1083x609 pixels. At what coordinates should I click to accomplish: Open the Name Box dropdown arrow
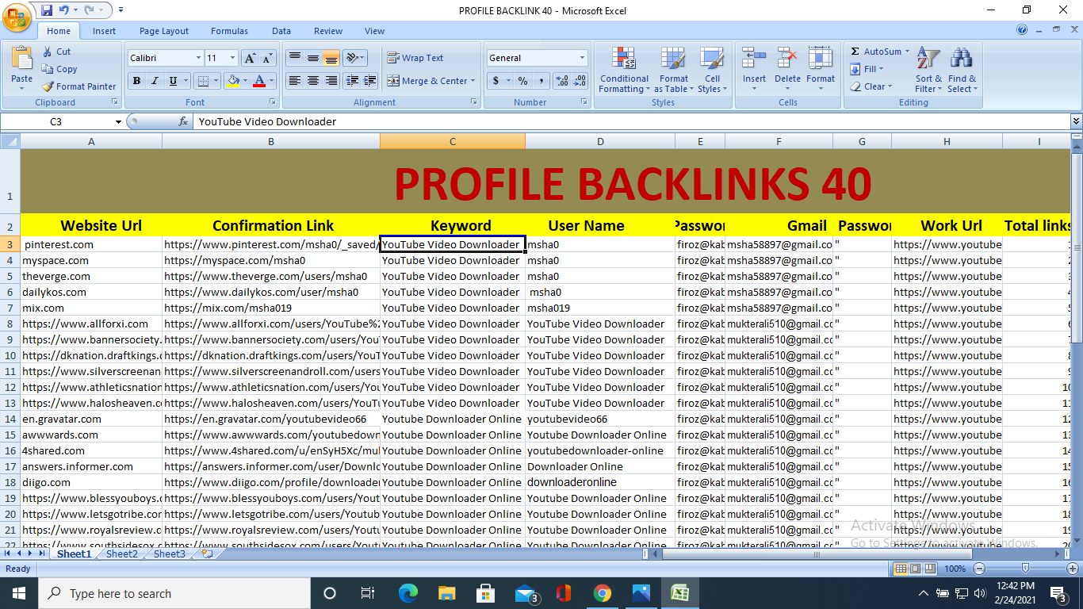118,122
